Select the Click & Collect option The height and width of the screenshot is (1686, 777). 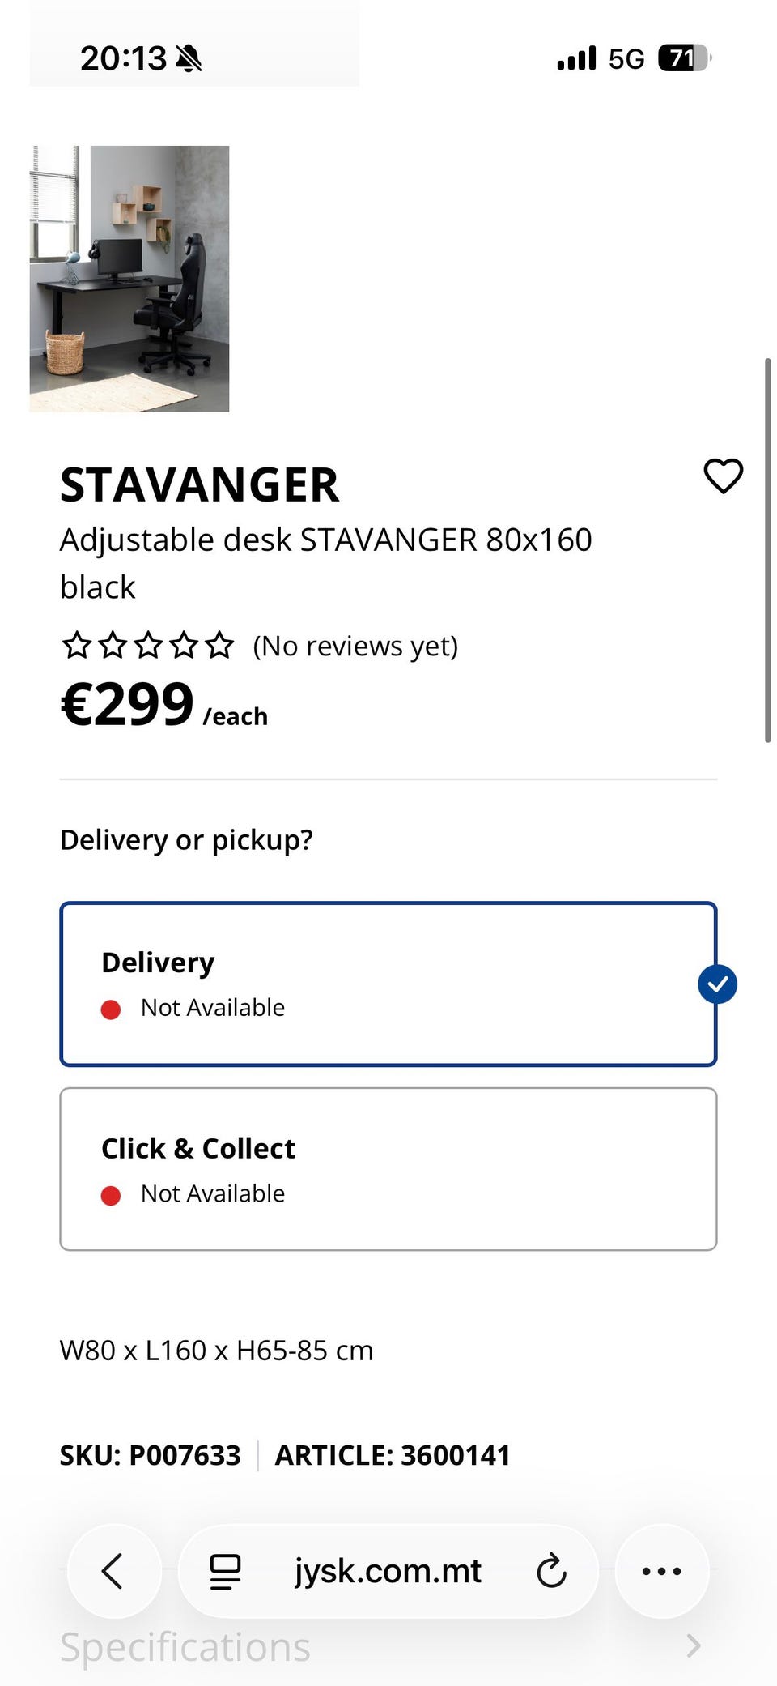(387, 1168)
